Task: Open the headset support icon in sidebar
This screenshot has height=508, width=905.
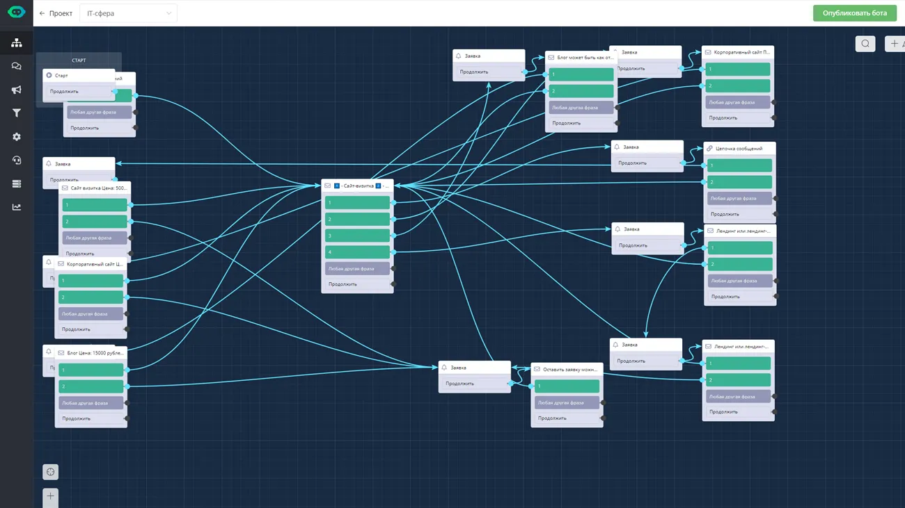Action: (x=16, y=161)
